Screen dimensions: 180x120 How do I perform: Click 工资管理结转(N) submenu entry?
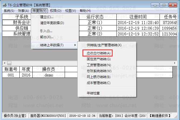pyautogui.click(x=99, y=65)
